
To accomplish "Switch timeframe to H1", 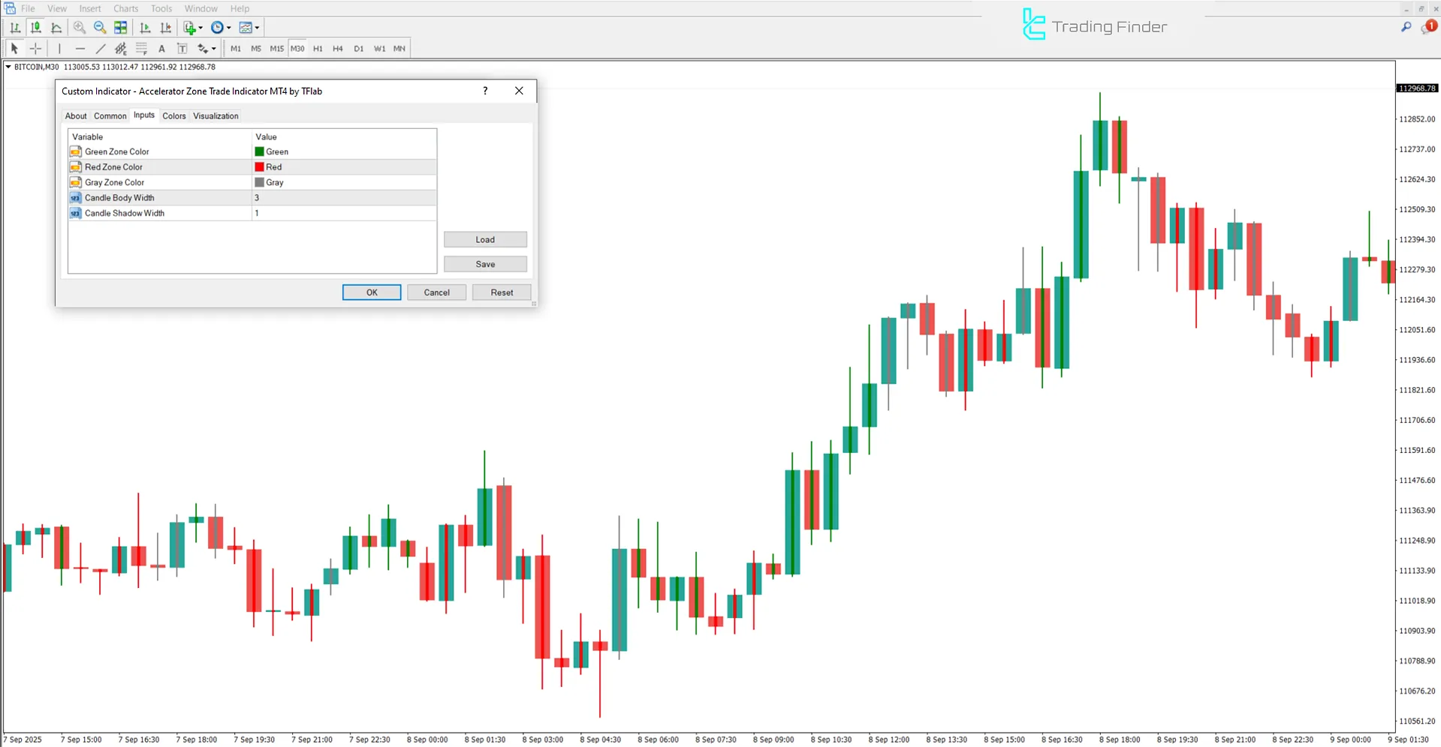I will click(x=318, y=48).
